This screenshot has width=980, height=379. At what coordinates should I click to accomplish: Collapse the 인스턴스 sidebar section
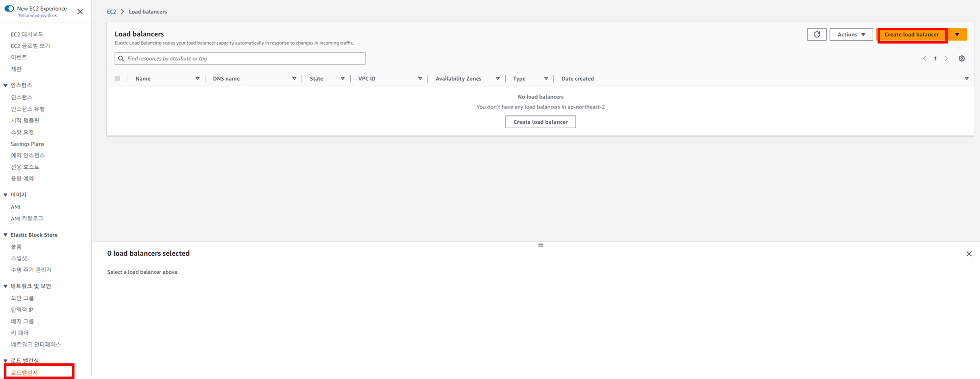(5, 86)
